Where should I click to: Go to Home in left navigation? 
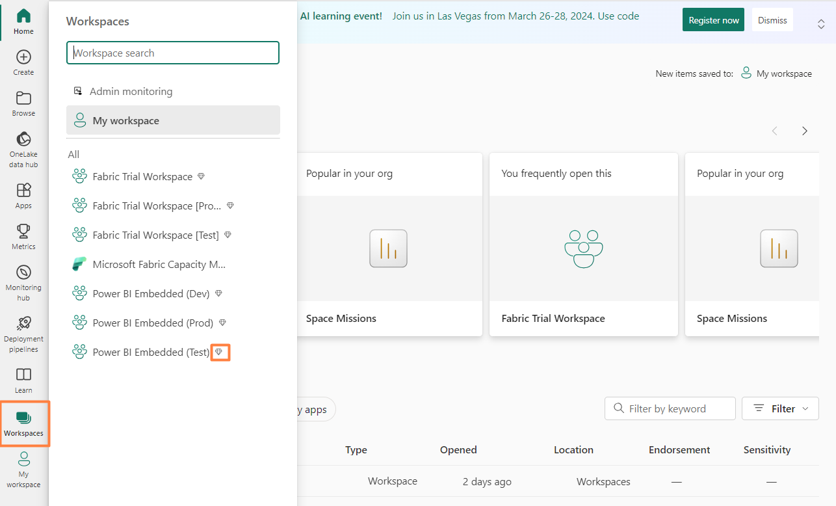[x=23, y=21]
